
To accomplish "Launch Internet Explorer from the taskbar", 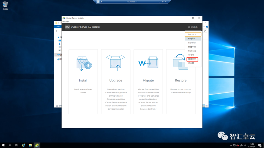I will click(24, 145).
